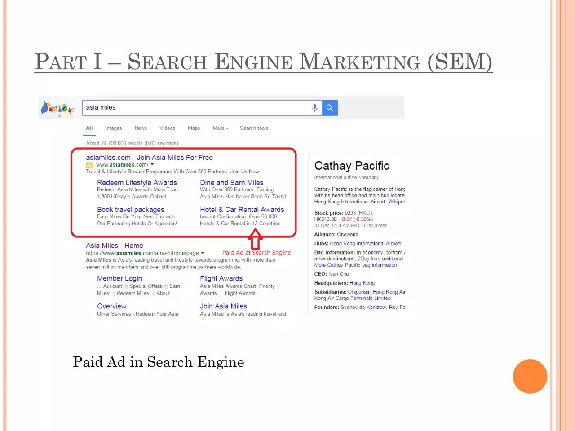
Task: Open Kong Air Cargo Terminals Limited link
Action: [x=353, y=298]
